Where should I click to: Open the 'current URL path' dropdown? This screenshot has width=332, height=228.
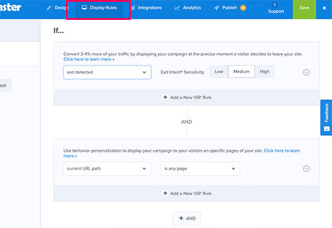107,168
